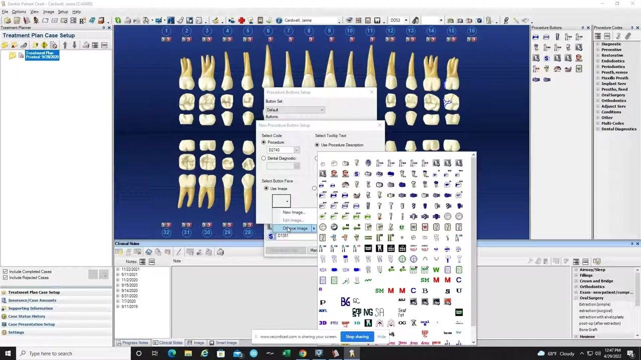Select the FMX icon in the image palette
The image size is (641, 360).
coord(334,323)
